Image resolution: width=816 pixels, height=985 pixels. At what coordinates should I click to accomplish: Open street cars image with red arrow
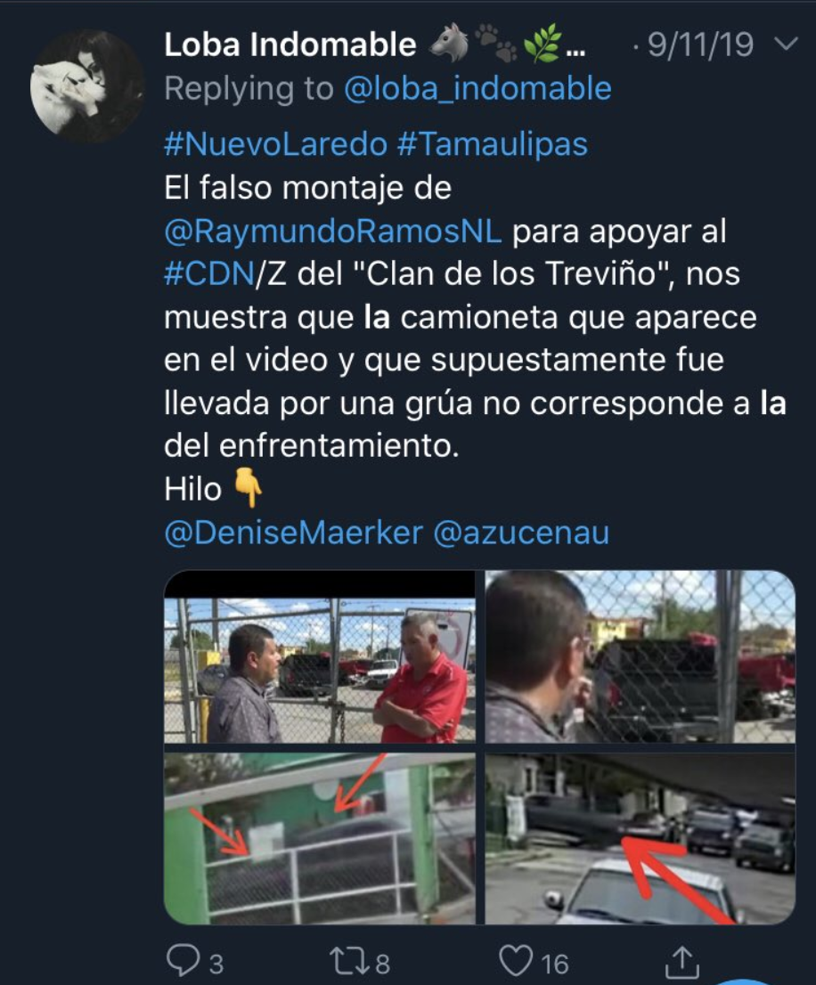pos(641,839)
